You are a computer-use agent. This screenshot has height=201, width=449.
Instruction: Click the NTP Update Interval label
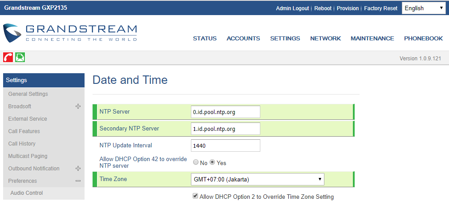[125, 146]
